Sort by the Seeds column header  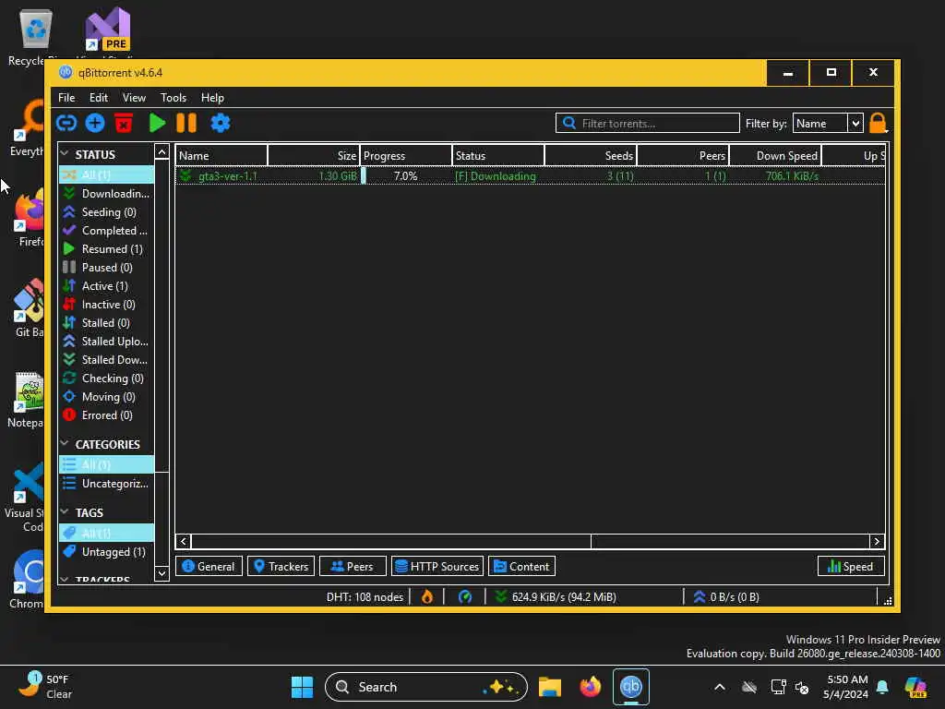point(591,155)
